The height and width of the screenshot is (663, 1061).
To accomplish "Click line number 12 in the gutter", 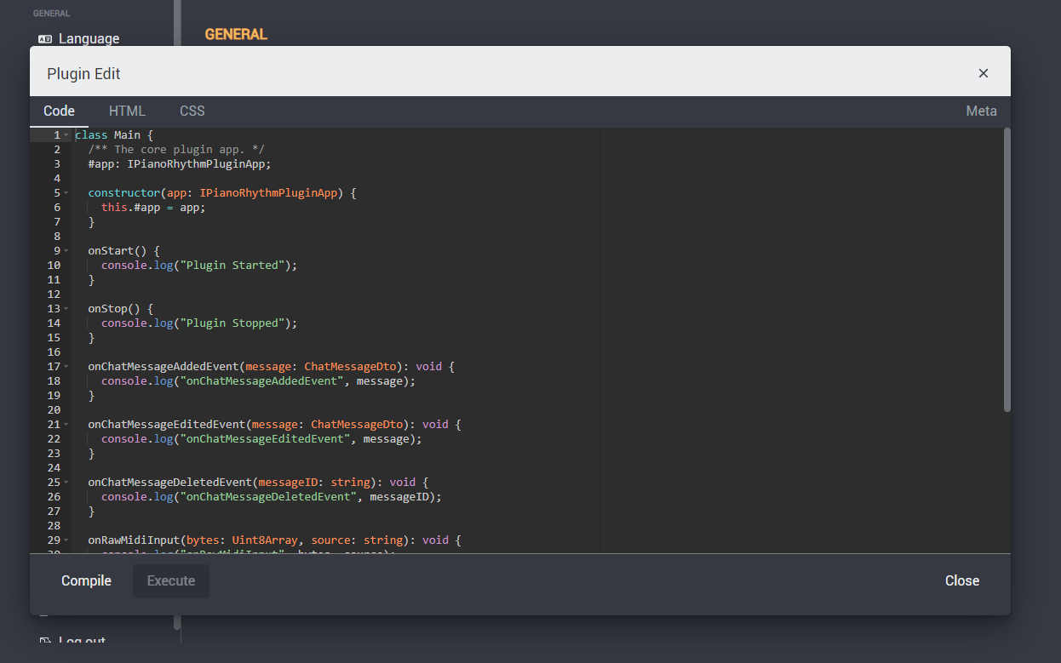I will 54,294.
